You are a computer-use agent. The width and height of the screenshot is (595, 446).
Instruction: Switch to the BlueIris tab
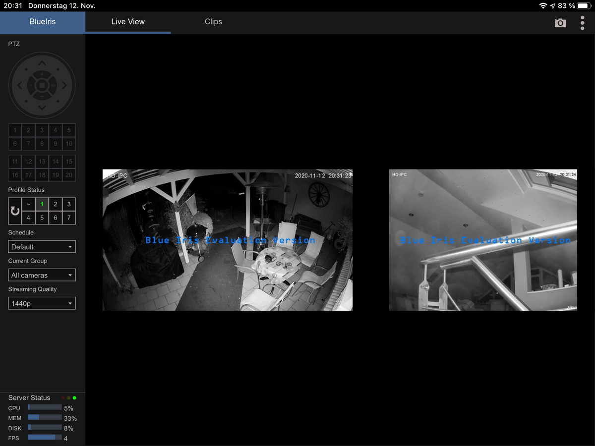point(43,22)
